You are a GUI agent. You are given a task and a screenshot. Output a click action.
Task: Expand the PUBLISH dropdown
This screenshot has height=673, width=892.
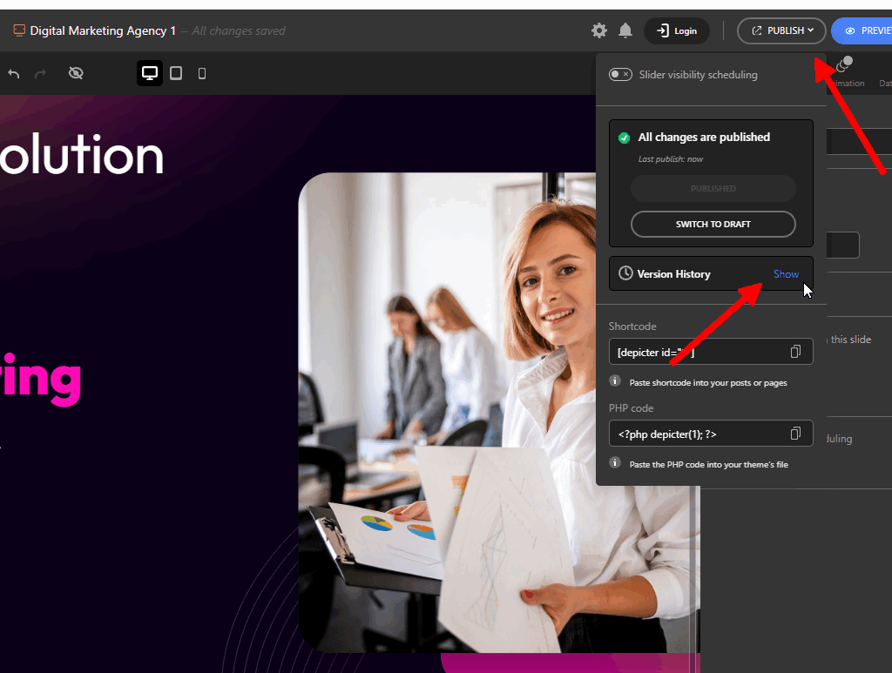click(781, 30)
